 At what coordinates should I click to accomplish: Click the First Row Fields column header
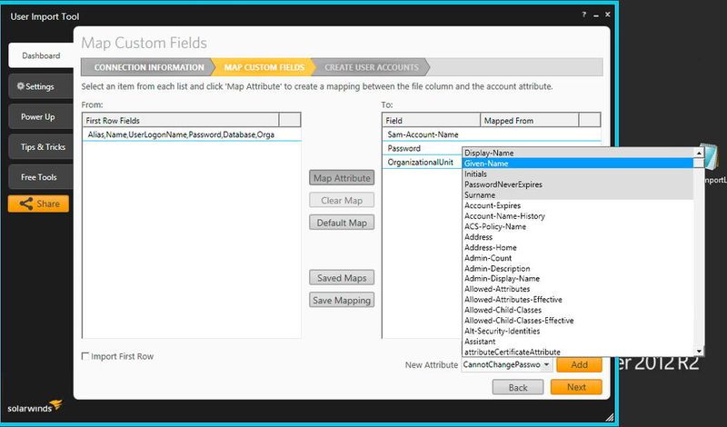click(x=181, y=120)
